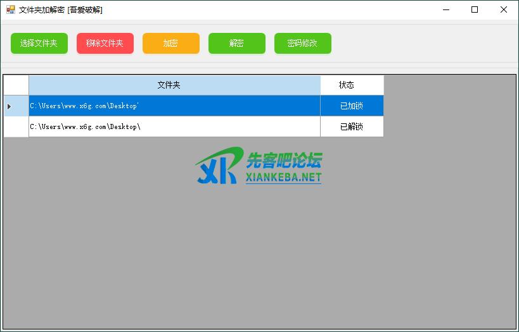Close the 文件夹加解密 window

504,9
